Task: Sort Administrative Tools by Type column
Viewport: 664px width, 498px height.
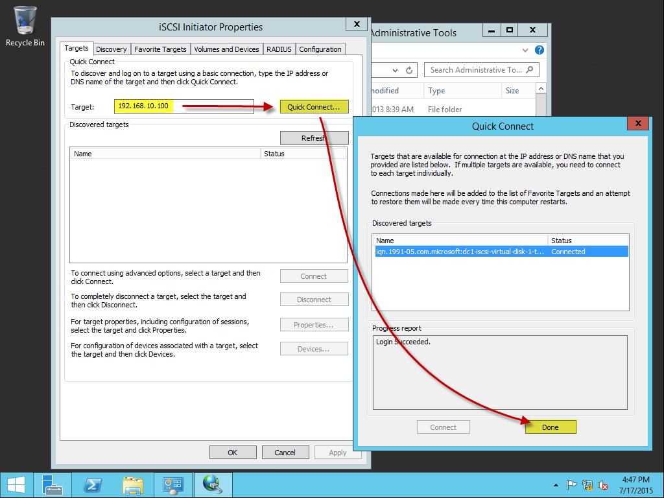Action: pyautogui.click(x=462, y=91)
